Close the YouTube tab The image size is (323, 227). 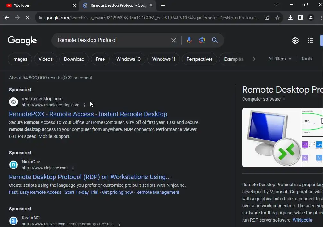[x=74, y=5]
